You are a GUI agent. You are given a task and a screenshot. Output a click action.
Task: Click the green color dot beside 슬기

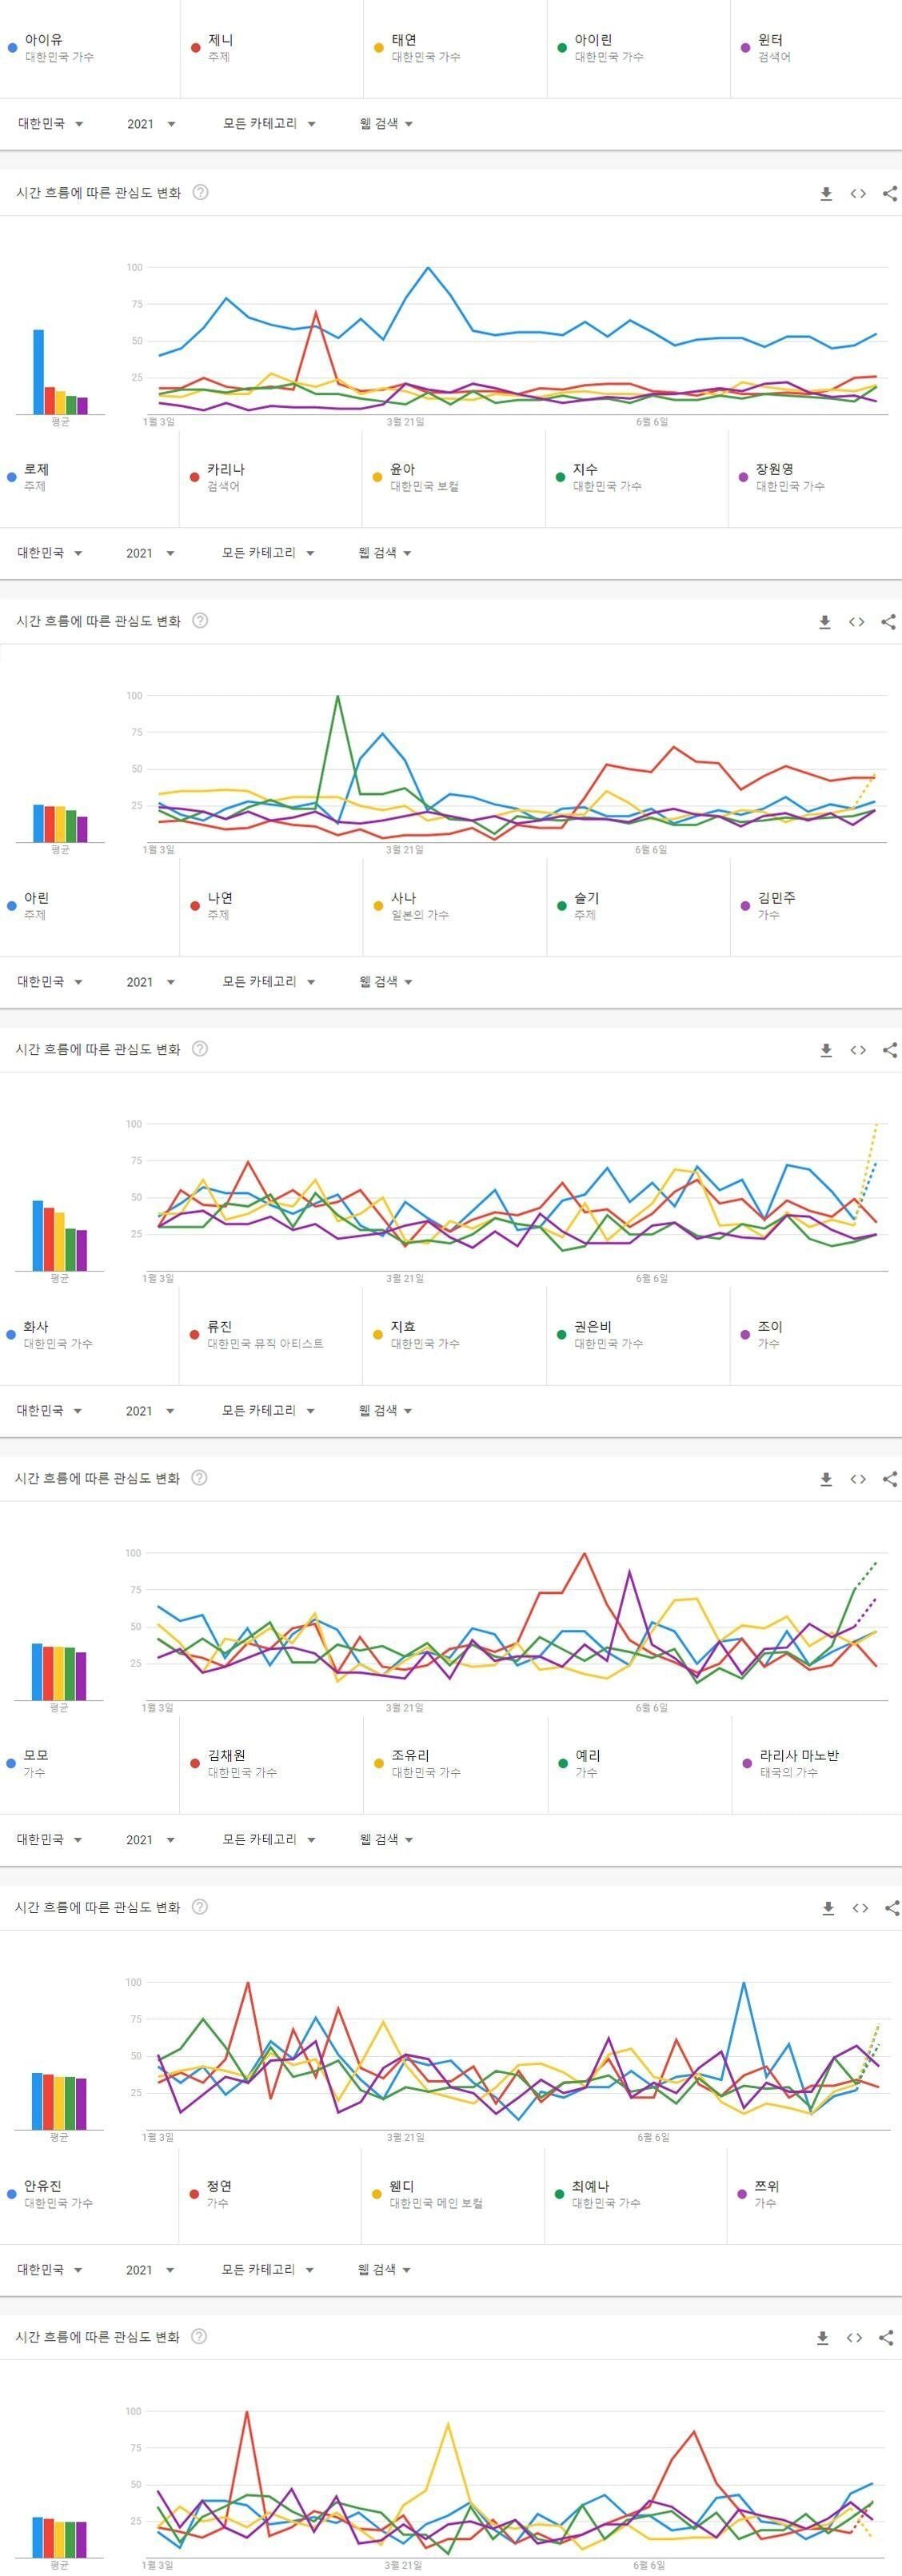[x=561, y=906]
